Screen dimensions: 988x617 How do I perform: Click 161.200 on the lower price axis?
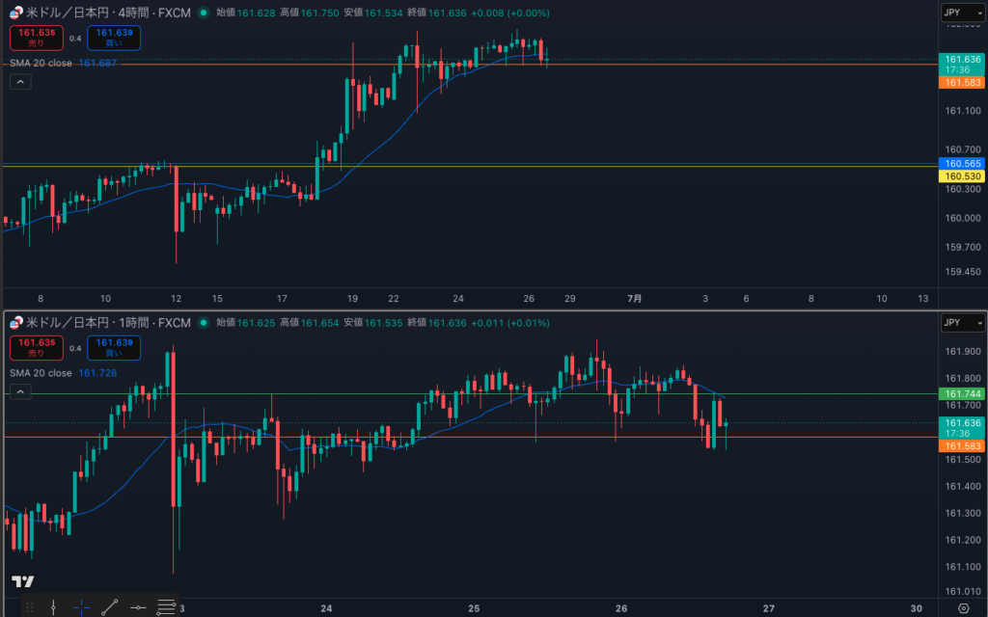pyautogui.click(x=963, y=540)
